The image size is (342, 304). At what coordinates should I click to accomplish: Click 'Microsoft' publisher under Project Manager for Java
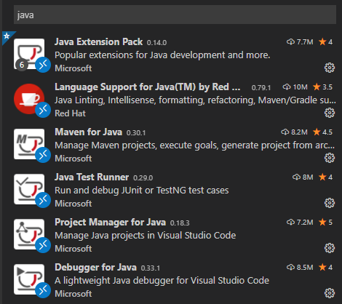point(73,249)
